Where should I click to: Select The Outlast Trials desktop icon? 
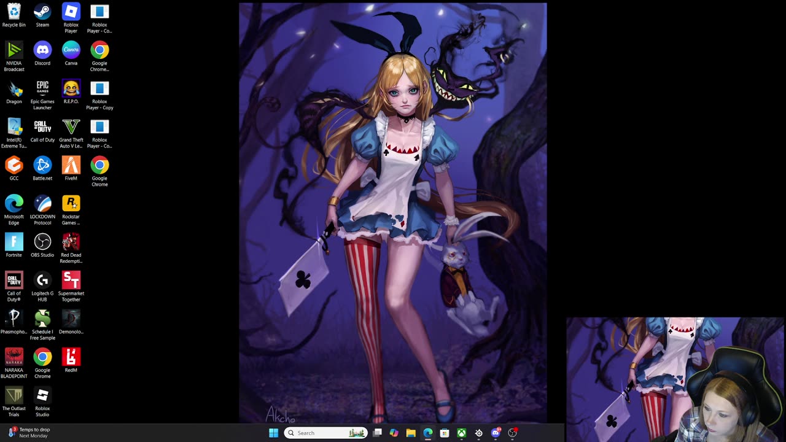(x=14, y=402)
